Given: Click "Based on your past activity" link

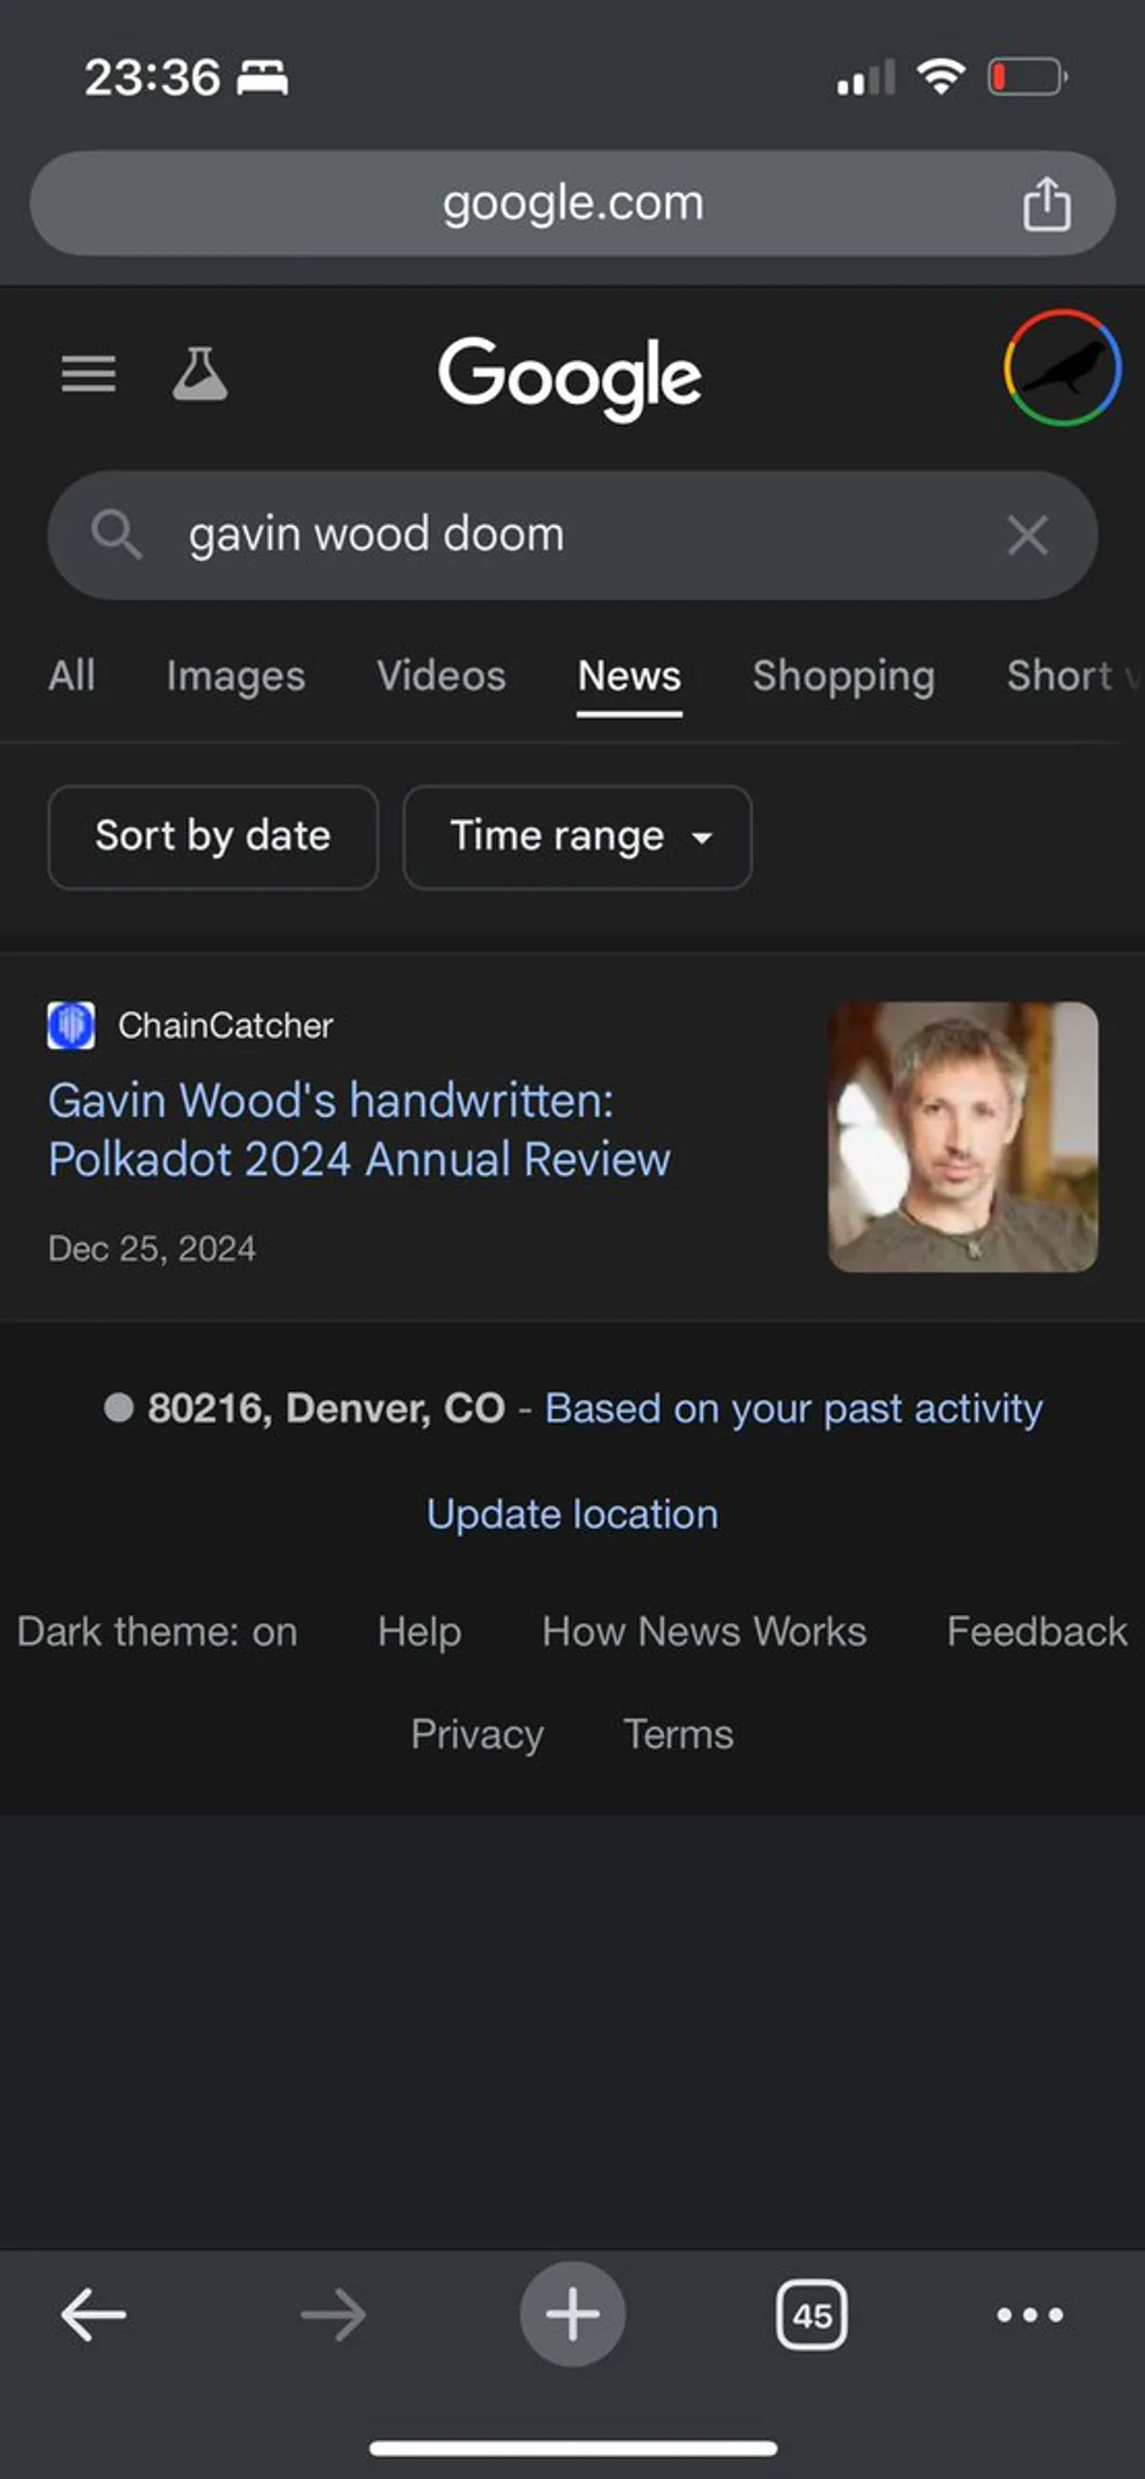Looking at the screenshot, I should coord(794,1408).
